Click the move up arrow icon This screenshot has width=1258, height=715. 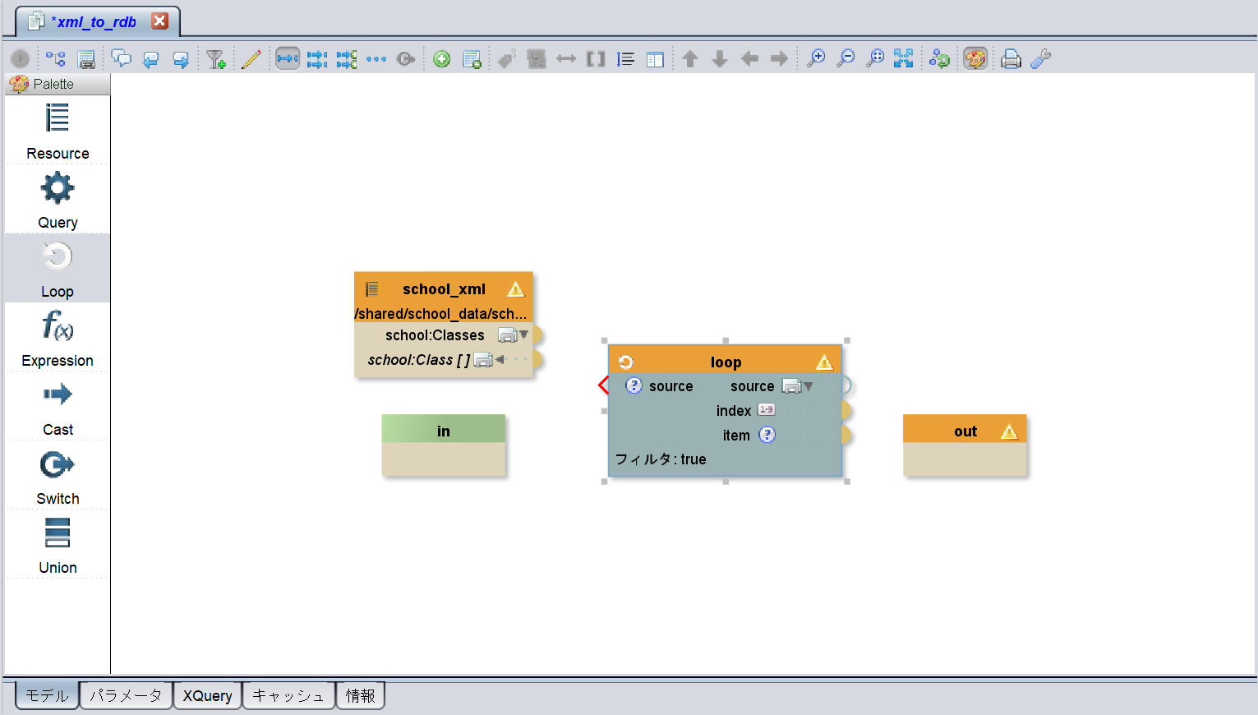690,59
